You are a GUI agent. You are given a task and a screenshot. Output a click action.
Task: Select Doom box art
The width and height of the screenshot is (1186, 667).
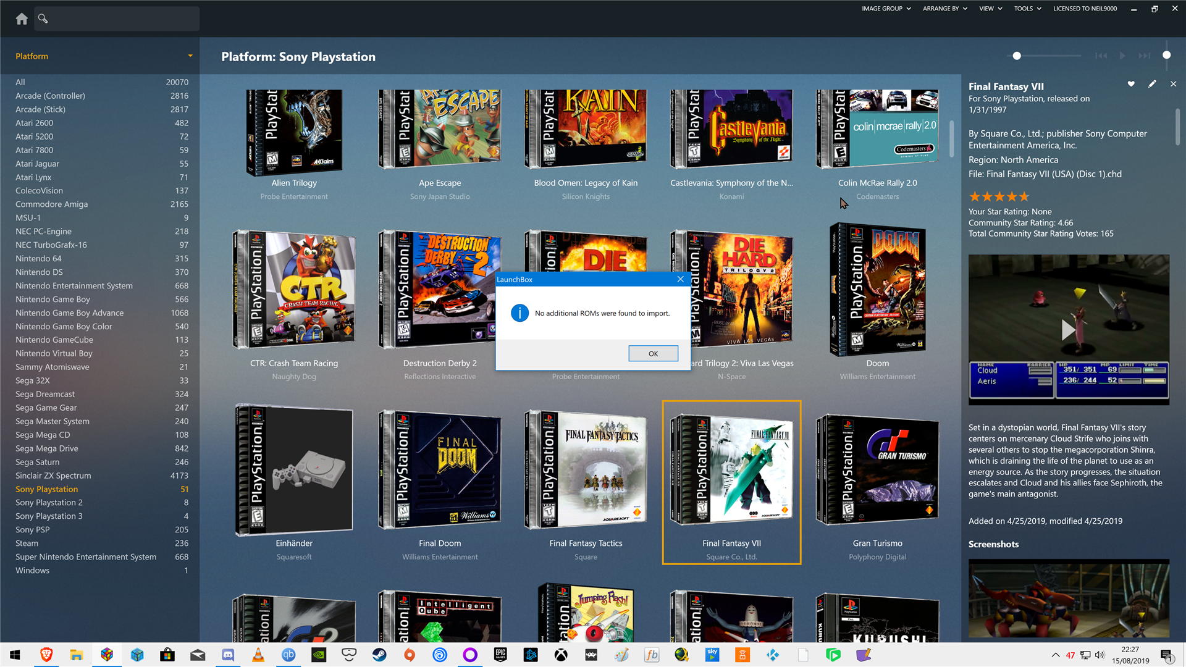[877, 289]
